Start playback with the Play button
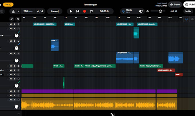 [71, 11]
